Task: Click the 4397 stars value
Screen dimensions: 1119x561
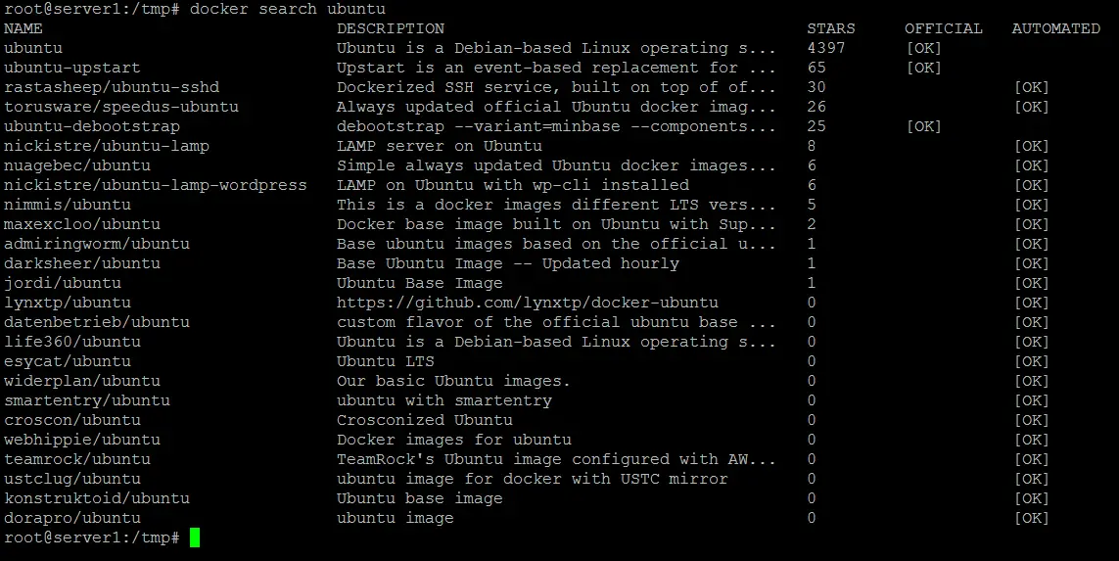Action: click(825, 48)
